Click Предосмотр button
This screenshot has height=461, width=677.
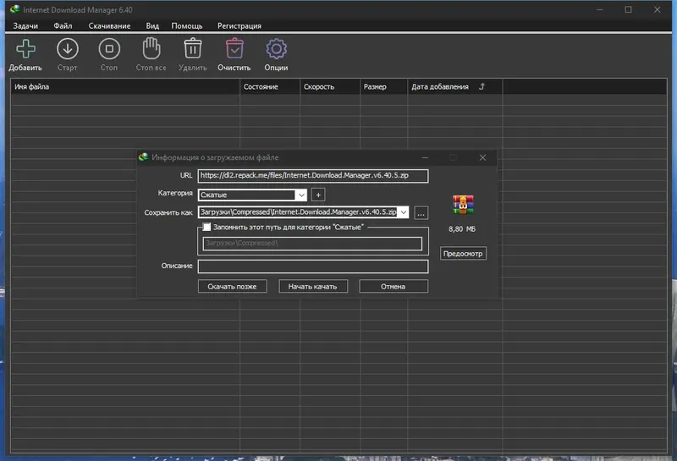click(x=463, y=254)
